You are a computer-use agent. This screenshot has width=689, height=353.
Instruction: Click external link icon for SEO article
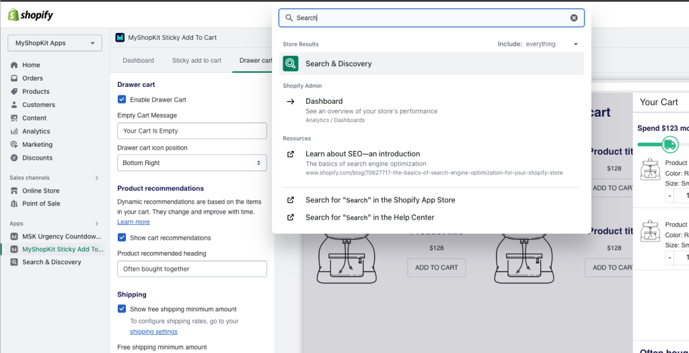tap(291, 154)
